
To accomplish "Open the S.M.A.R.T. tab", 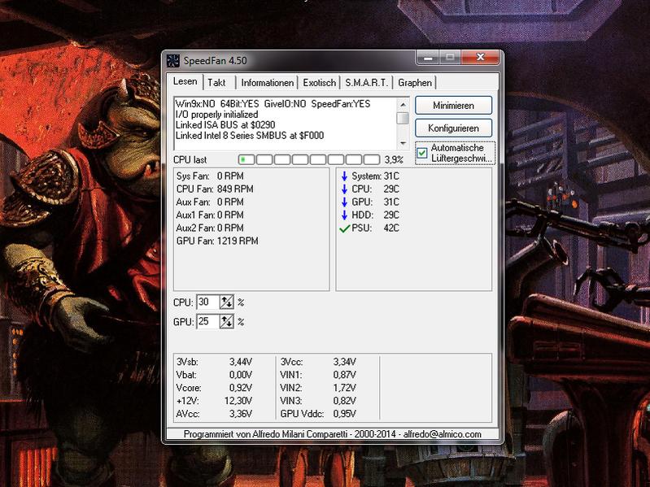I will [x=366, y=83].
